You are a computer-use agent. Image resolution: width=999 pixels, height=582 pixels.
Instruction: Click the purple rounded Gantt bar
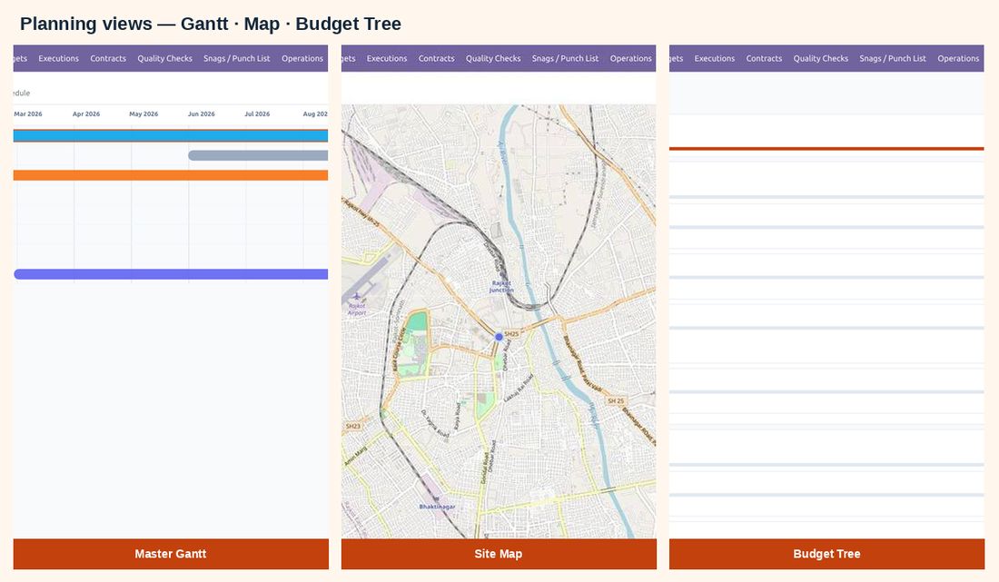(171, 274)
